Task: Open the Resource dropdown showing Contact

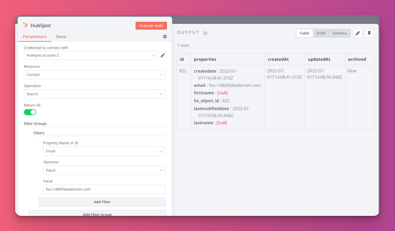Action: pyautogui.click(x=95, y=75)
